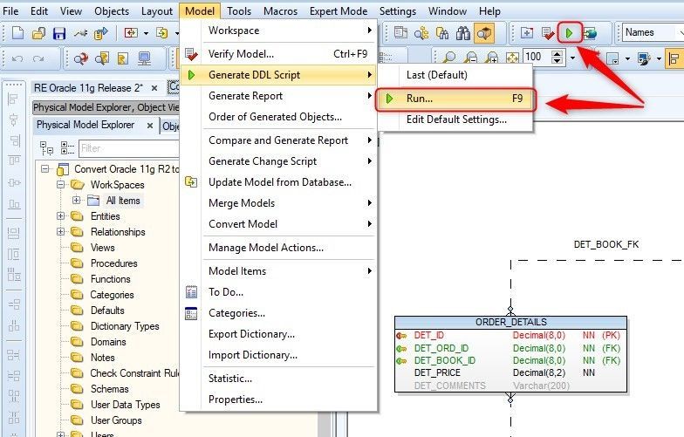This screenshot has height=437, width=684.
Task: Select the Schemas folder in explorer
Action: point(110,389)
